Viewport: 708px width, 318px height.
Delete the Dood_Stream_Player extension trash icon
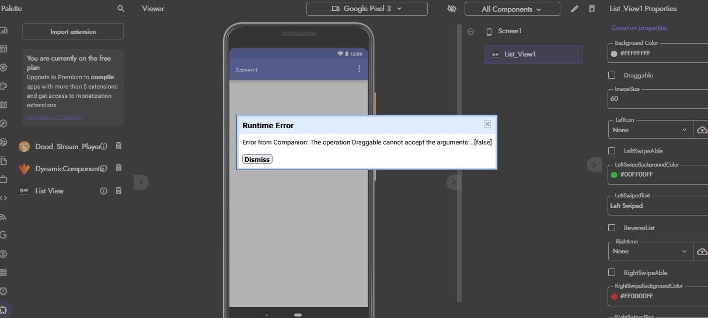pos(118,146)
